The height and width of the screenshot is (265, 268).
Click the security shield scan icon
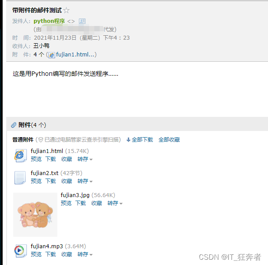click(x=41, y=140)
